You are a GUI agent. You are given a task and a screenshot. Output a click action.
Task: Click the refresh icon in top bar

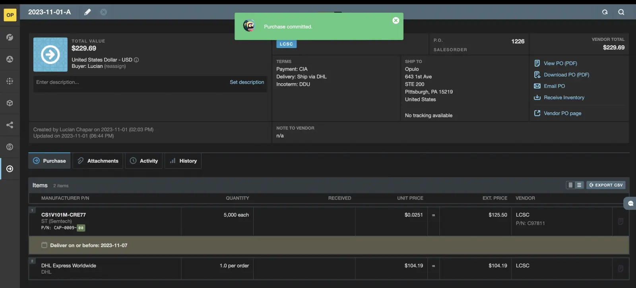click(x=605, y=12)
